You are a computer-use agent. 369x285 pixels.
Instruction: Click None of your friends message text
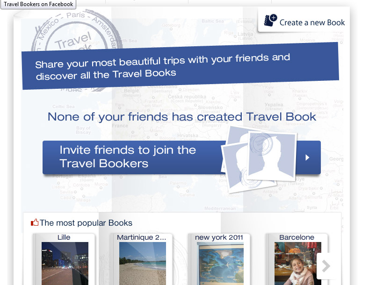pyautogui.click(x=181, y=117)
